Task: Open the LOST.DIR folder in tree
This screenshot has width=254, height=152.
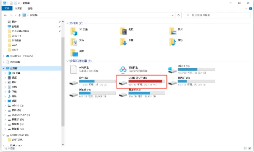Action: coord(15,140)
